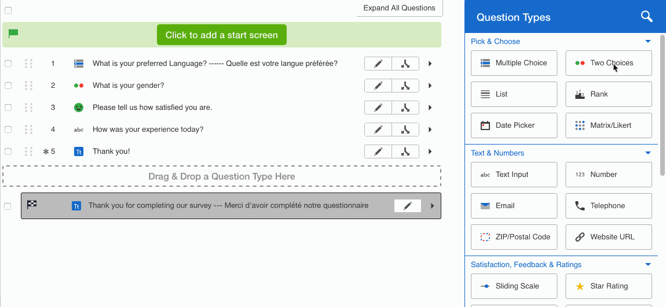Click the Expand All Questions button

tap(399, 8)
